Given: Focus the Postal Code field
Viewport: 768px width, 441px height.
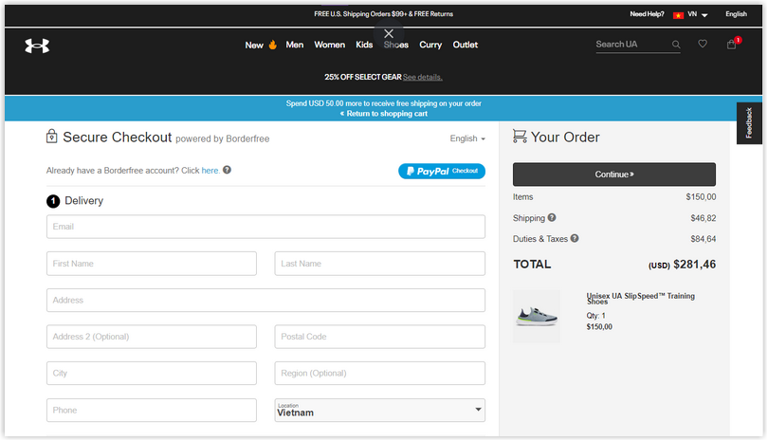Looking at the screenshot, I should point(380,337).
